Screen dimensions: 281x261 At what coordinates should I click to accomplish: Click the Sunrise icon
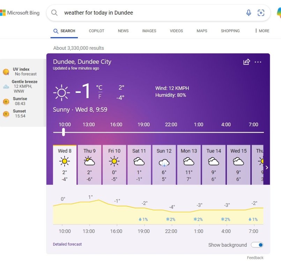(6, 102)
